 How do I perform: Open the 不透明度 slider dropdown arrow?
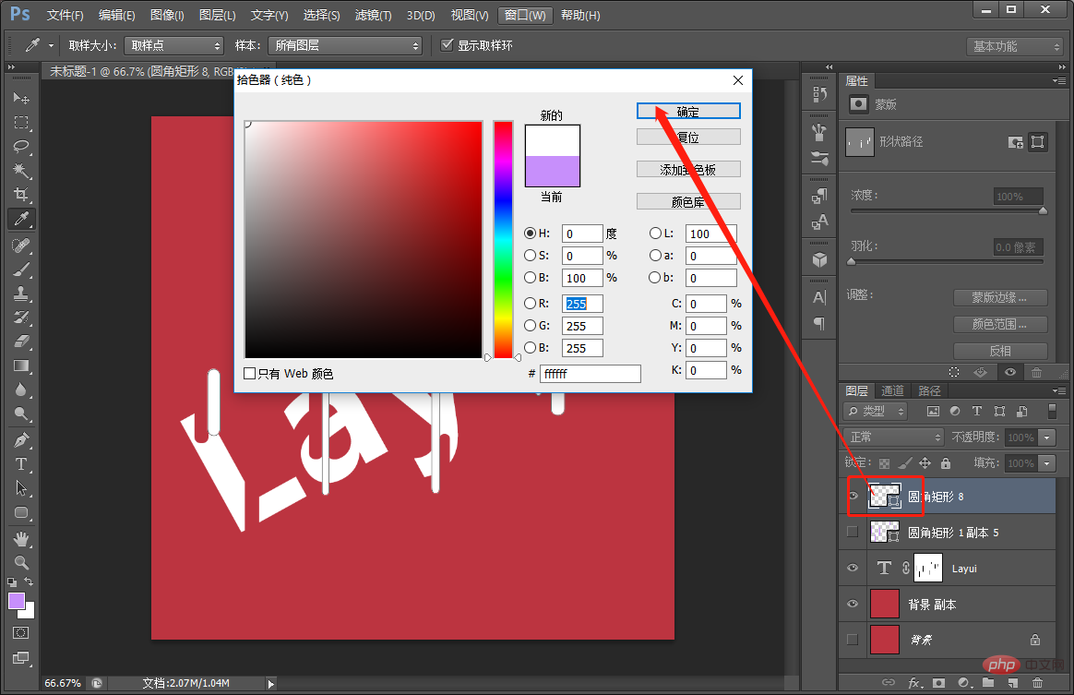click(x=1046, y=437)
